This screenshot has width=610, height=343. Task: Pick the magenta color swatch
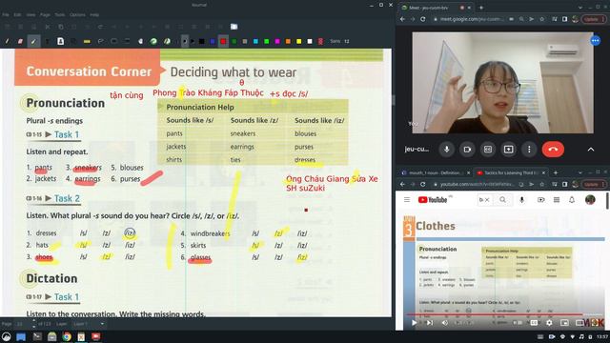tap(277, 41)
